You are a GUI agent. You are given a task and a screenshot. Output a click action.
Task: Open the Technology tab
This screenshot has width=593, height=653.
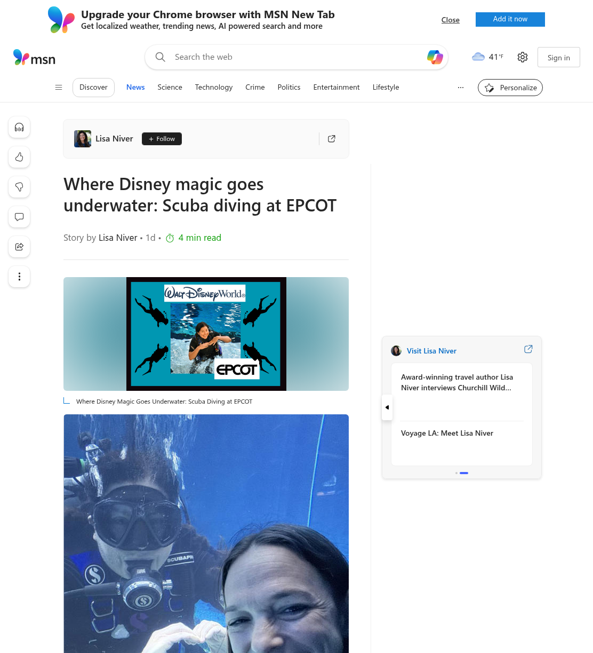pyautogui.click(x=214, y=88)
